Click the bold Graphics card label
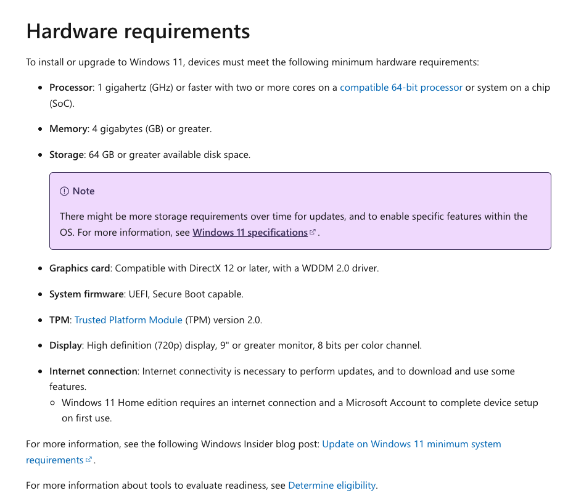The image size is (568, 501). coord(80,268)
